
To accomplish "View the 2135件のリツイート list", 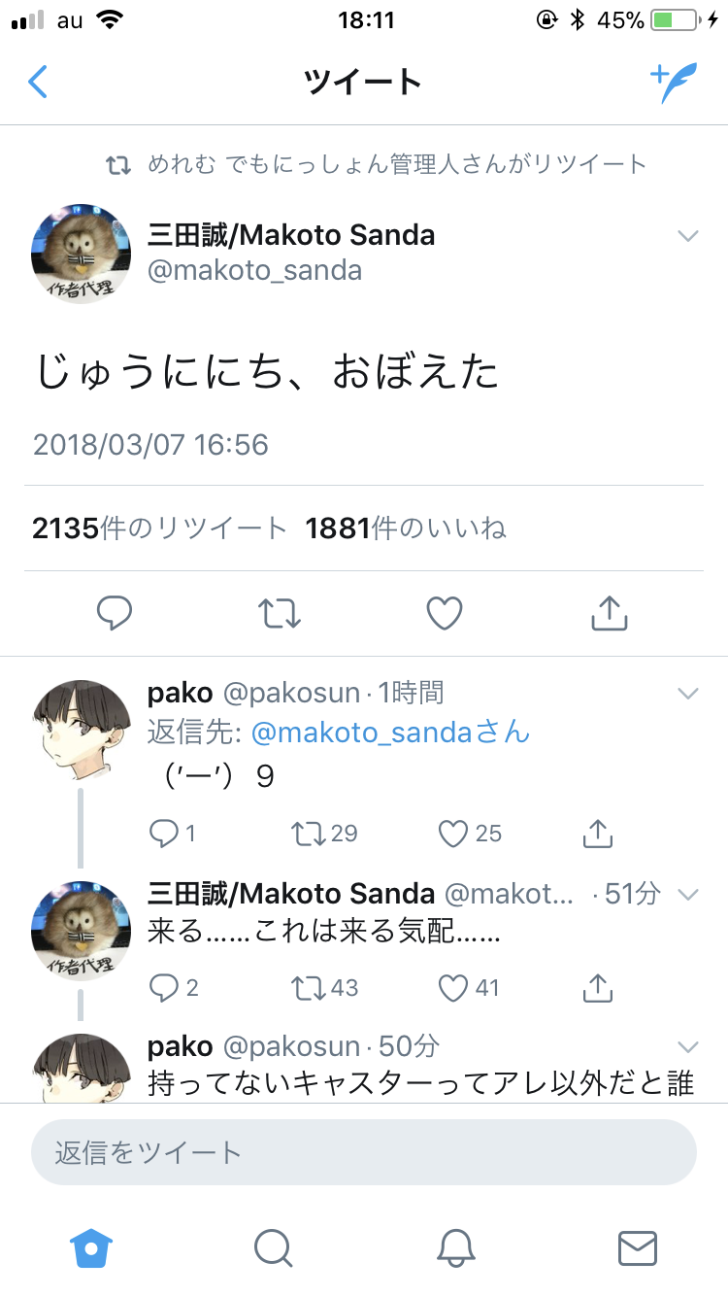I will pos(160,529).
